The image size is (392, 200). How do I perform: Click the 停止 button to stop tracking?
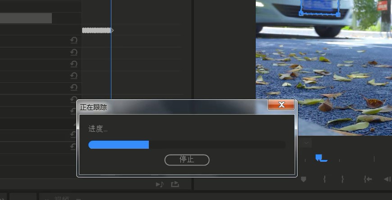pos(187,160)
